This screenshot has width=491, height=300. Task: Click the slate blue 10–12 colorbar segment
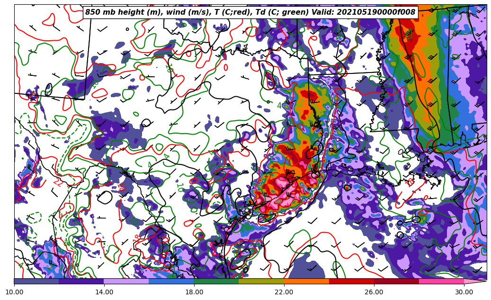click(x=36, y=281)
